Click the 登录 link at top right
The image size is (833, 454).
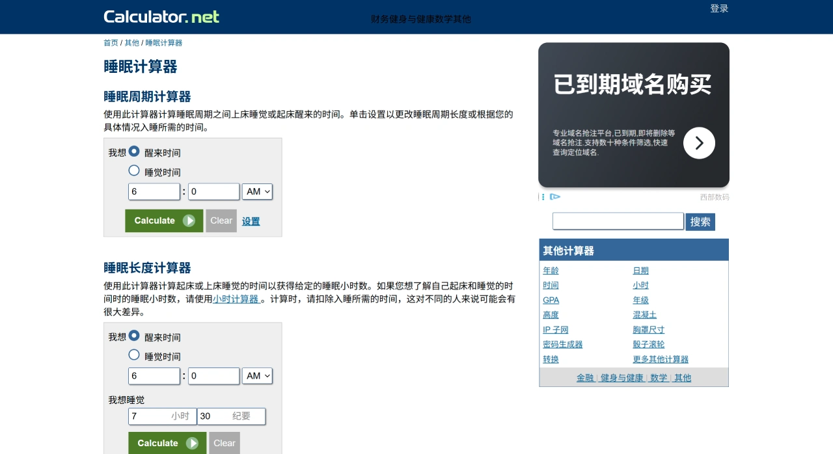coord(718,8)
